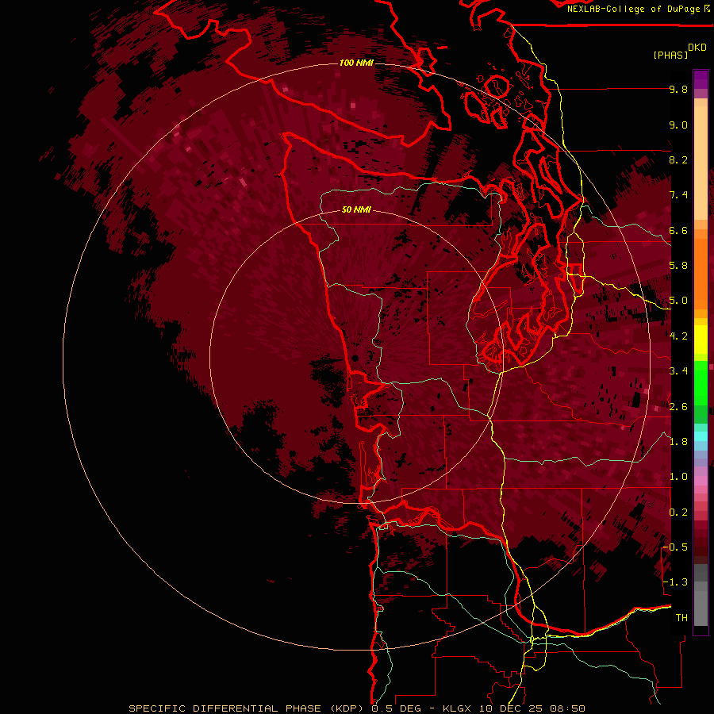Viewport: 714px width, 714px height.
Task: Click the yellow band on the color scale
Action: click(701, 340)
